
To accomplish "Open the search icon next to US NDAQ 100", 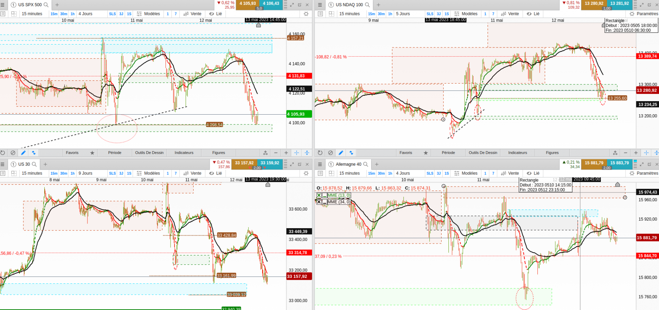I will coord(367,5).
